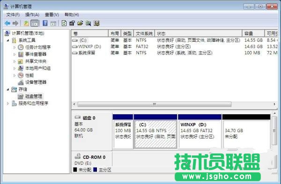Click the Properties toolbar icon

72,23
